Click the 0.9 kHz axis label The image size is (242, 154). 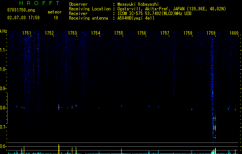point(3,89)
